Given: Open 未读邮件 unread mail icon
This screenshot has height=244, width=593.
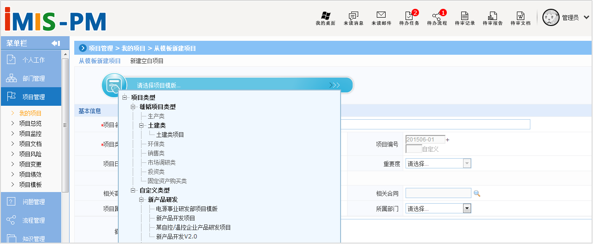Looking at the screenshot, I should coord(381,18).
